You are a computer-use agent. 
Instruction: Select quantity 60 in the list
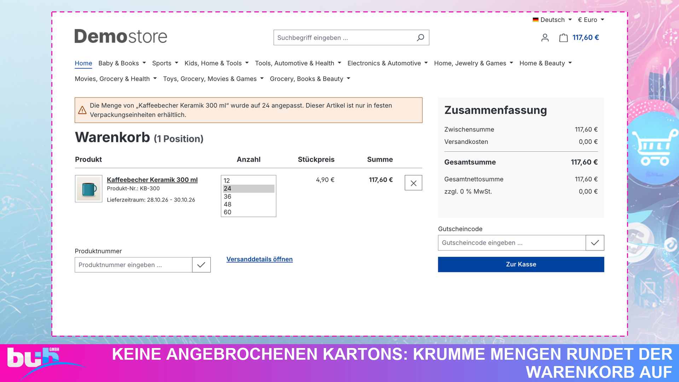point(249,212)
